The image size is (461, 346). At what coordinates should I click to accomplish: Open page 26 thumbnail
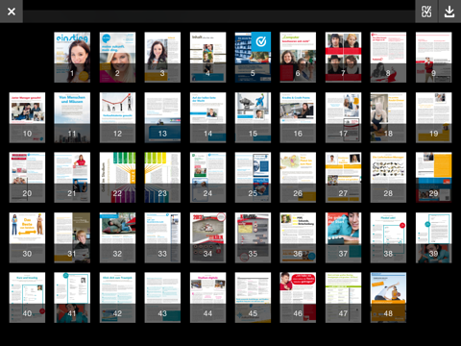[x=298, y=178]
